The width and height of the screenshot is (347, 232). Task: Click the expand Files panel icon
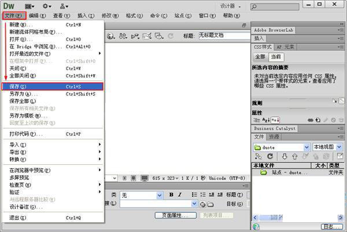coord(339,157)
